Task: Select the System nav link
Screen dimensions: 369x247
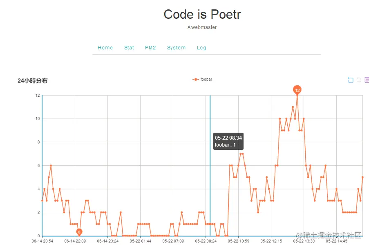Action: pyautogui.click(x=176, y=48)
